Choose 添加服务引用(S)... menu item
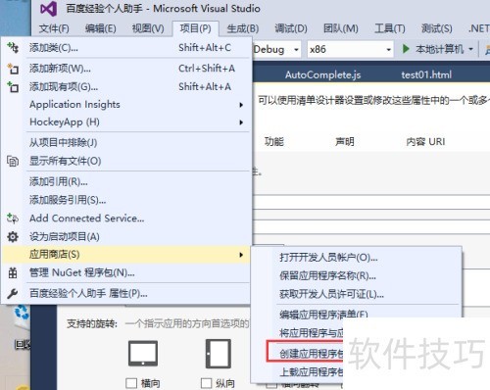The image size is (490, 390). click(x=125, y=200)
